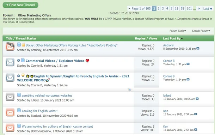Screen dimensions: 215x135
Task: Click the English to Spanish thread envelope icon
Action: (x=10, y=78)
